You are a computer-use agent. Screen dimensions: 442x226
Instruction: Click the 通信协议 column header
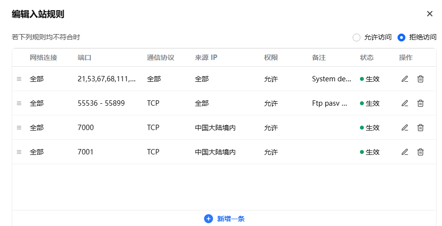(x=161, y=57)
